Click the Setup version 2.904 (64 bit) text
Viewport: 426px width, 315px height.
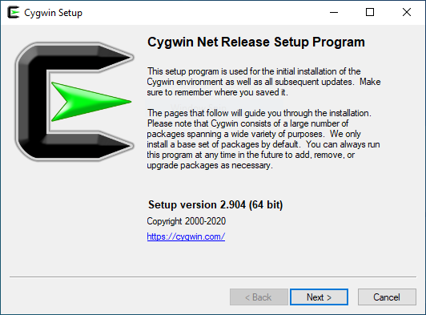215,205
